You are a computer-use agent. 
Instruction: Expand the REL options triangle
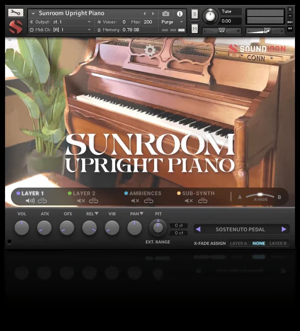click(x=96, y=213)
